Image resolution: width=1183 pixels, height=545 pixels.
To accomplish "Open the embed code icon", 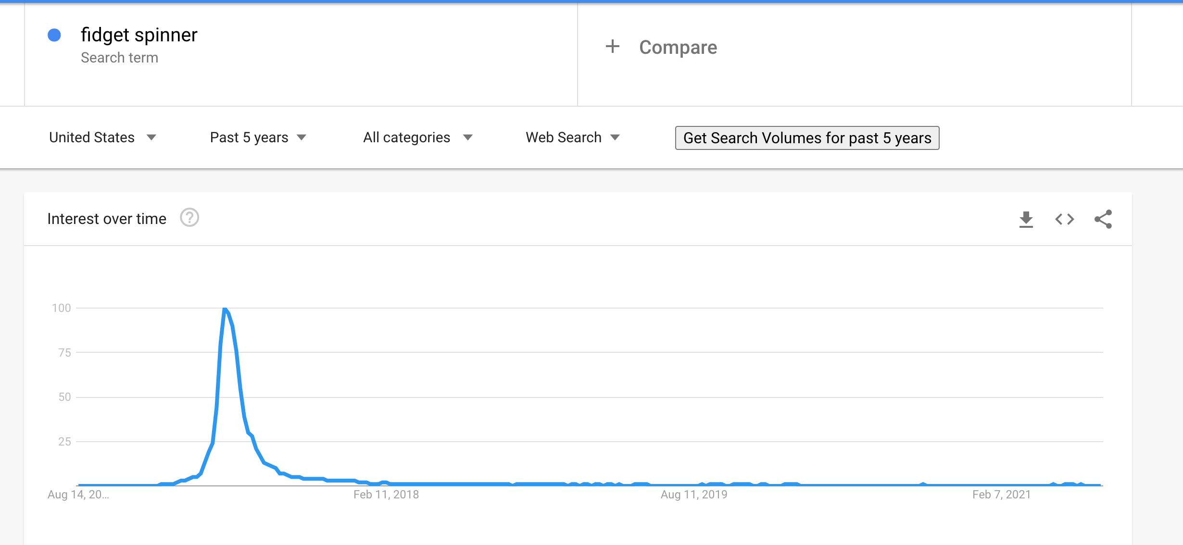I will click(x=1064, y=219).
